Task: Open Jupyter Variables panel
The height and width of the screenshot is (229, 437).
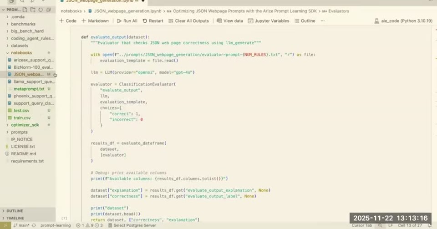Action: [269, 21]
